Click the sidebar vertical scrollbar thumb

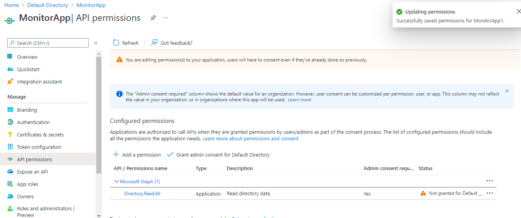(99, 115)
